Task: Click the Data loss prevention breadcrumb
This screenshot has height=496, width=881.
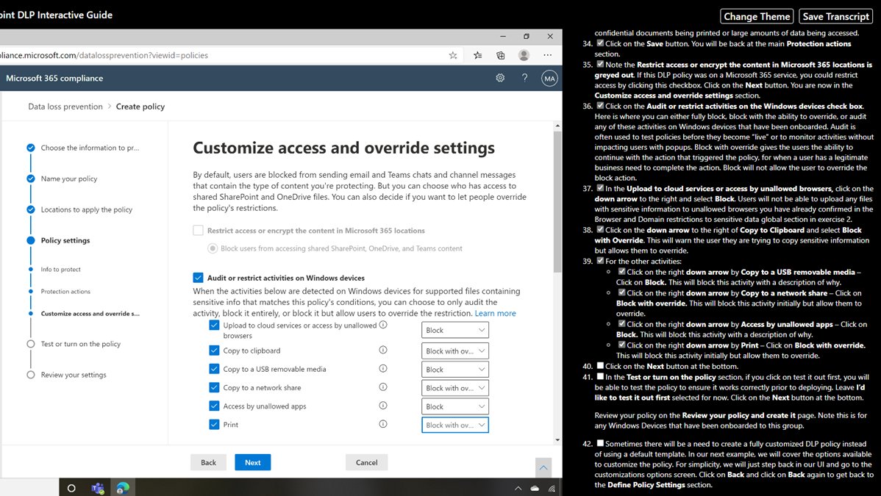Action: [65, 106]
